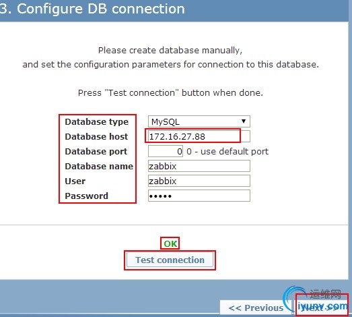Focus the Database host field showing 172.16.27.88
This screenshot has width=352, height=317.
point(199,136)
